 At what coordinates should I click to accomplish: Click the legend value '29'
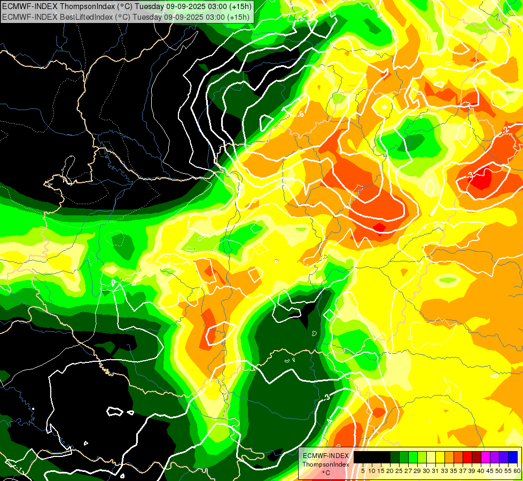tap(417, 471)
